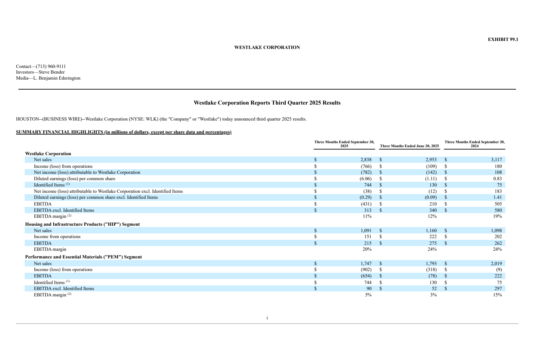The width and height of the screenshot is (534, 344).
Task: Click PEM EBITDA value (78)
Action: [432, 276]
